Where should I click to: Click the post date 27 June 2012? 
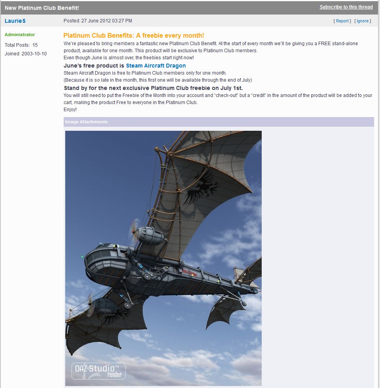[x=98, y=21]
